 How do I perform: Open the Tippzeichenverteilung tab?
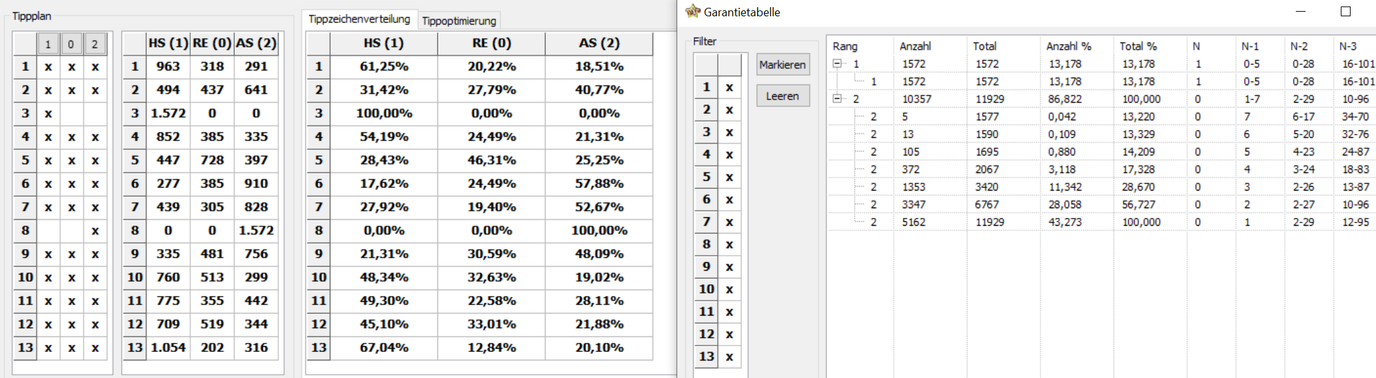(x=359, y=20)
